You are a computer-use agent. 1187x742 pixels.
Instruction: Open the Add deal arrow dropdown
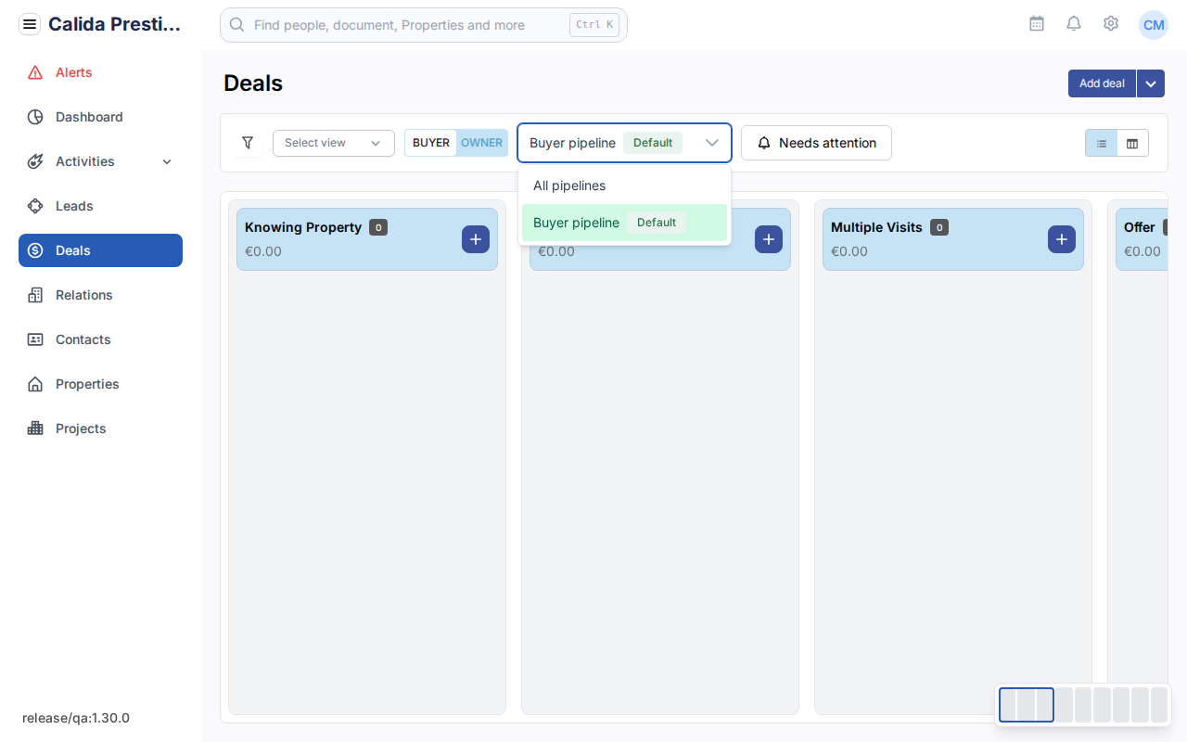point(1150,83)
